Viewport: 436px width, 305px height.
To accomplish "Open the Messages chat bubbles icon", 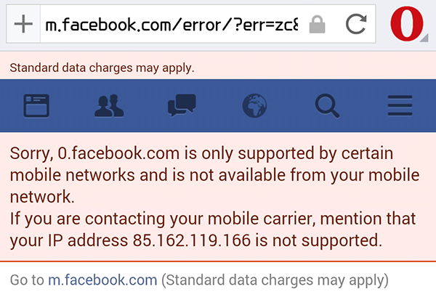I will [x=182, y=105].
